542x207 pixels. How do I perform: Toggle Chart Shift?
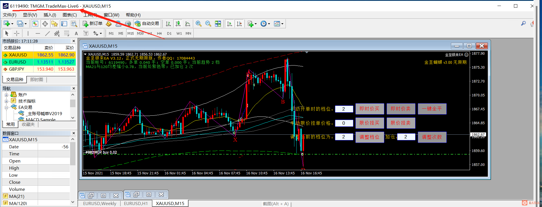(x=239, y=24)
